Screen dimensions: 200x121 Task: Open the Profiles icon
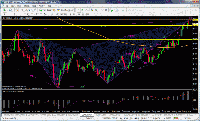(10, 10)
